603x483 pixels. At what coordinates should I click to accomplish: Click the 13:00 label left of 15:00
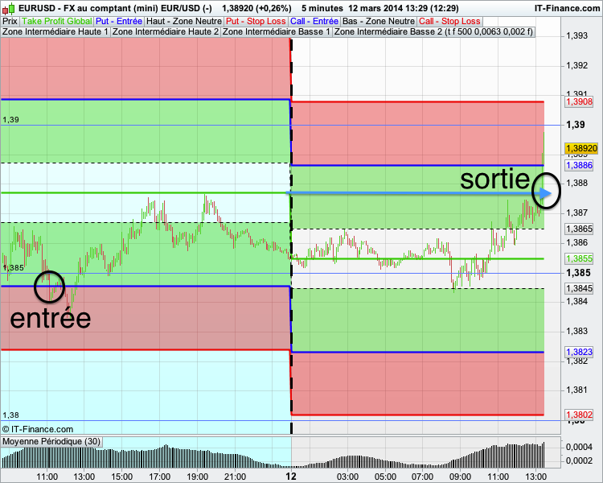click(84, 477)
